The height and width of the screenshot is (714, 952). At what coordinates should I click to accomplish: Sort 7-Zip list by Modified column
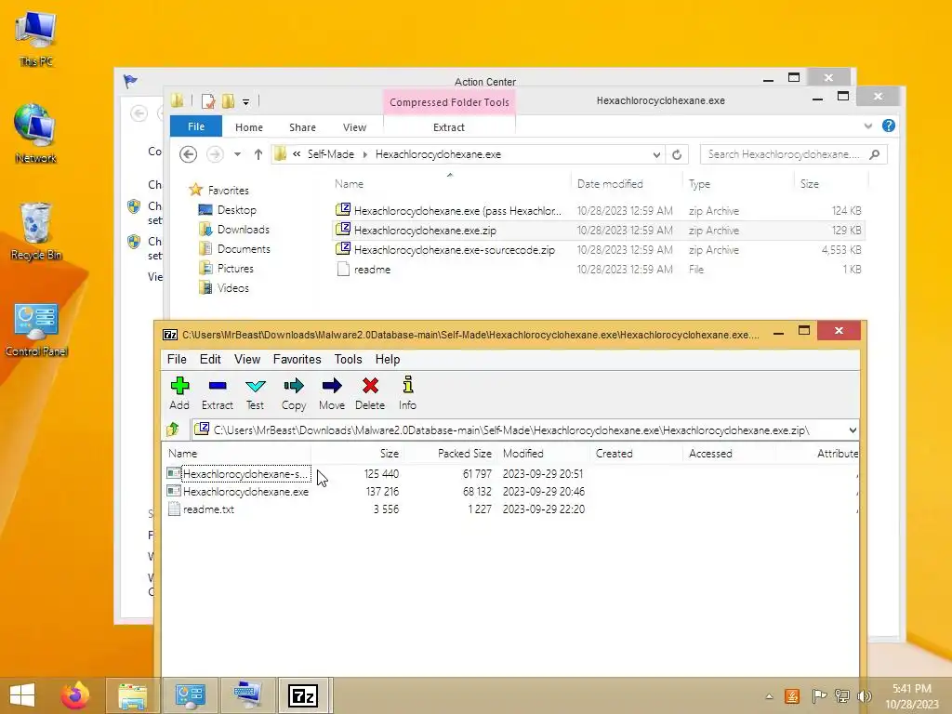click(522, 454)
